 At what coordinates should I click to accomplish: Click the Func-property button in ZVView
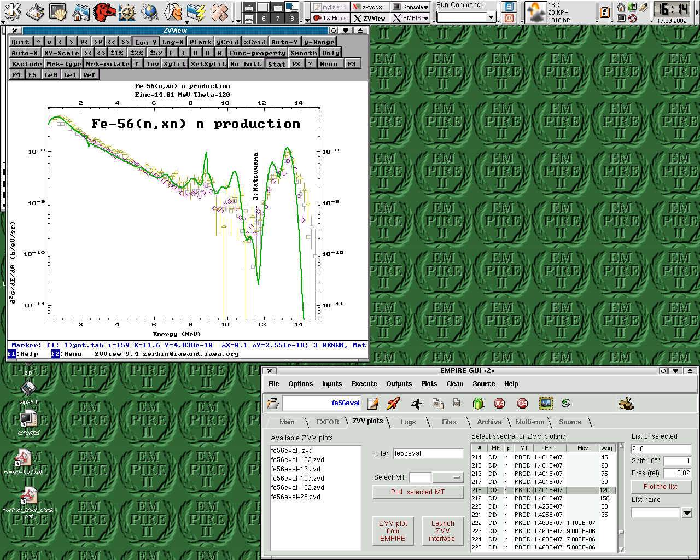point(258,52)
